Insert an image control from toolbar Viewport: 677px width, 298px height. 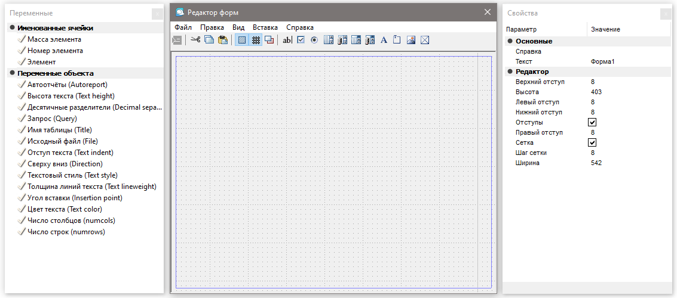click(x=411, y=40)
